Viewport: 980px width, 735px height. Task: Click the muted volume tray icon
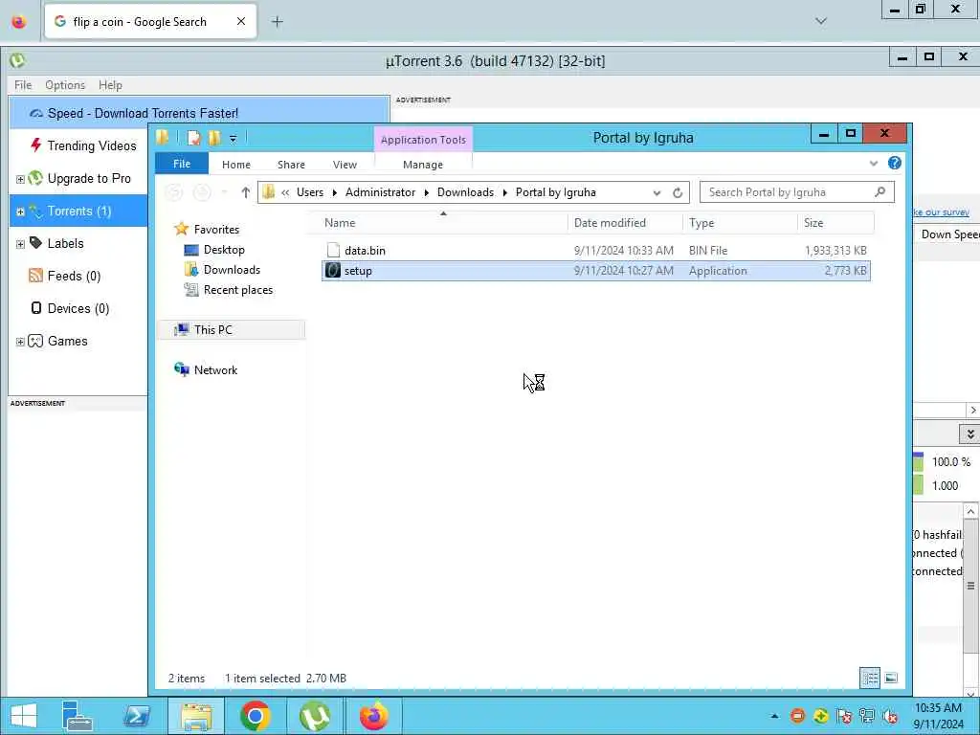tap(890, 716)
